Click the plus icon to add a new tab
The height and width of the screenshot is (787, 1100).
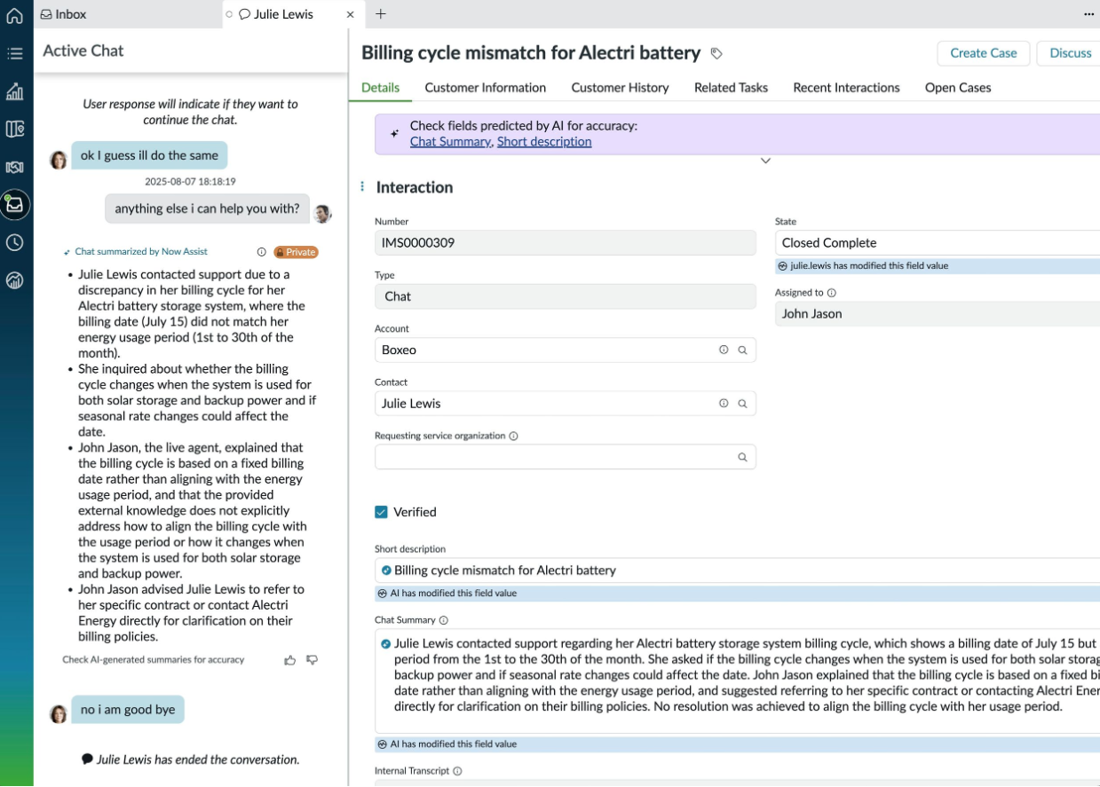[381, 14]
